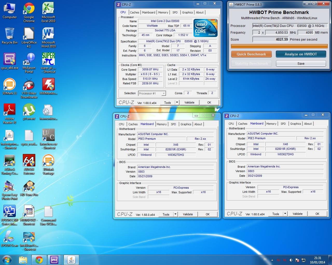Open Graphics tab in top CPU-Z window
The image size is (332, 265).
click(x=187, y=12)
